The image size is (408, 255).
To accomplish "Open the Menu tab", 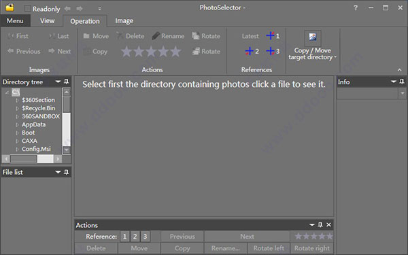I will pos(15,21).
